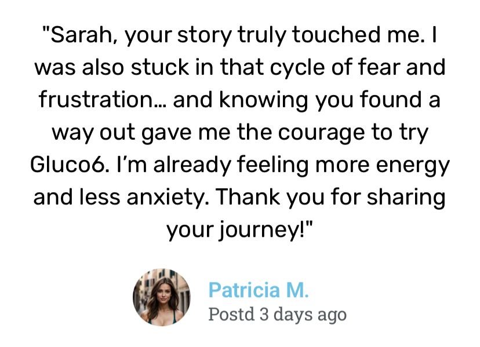This screenshot has width=480, height=347.
Task: Open the Patricia M. author name link
Action: (259, 290)
